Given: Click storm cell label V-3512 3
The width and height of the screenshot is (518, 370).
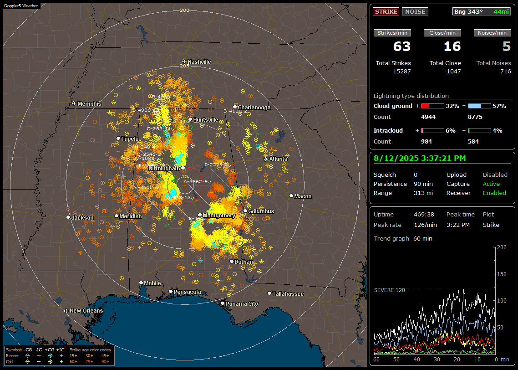Looking at the screenshot, I should [146, 187].
